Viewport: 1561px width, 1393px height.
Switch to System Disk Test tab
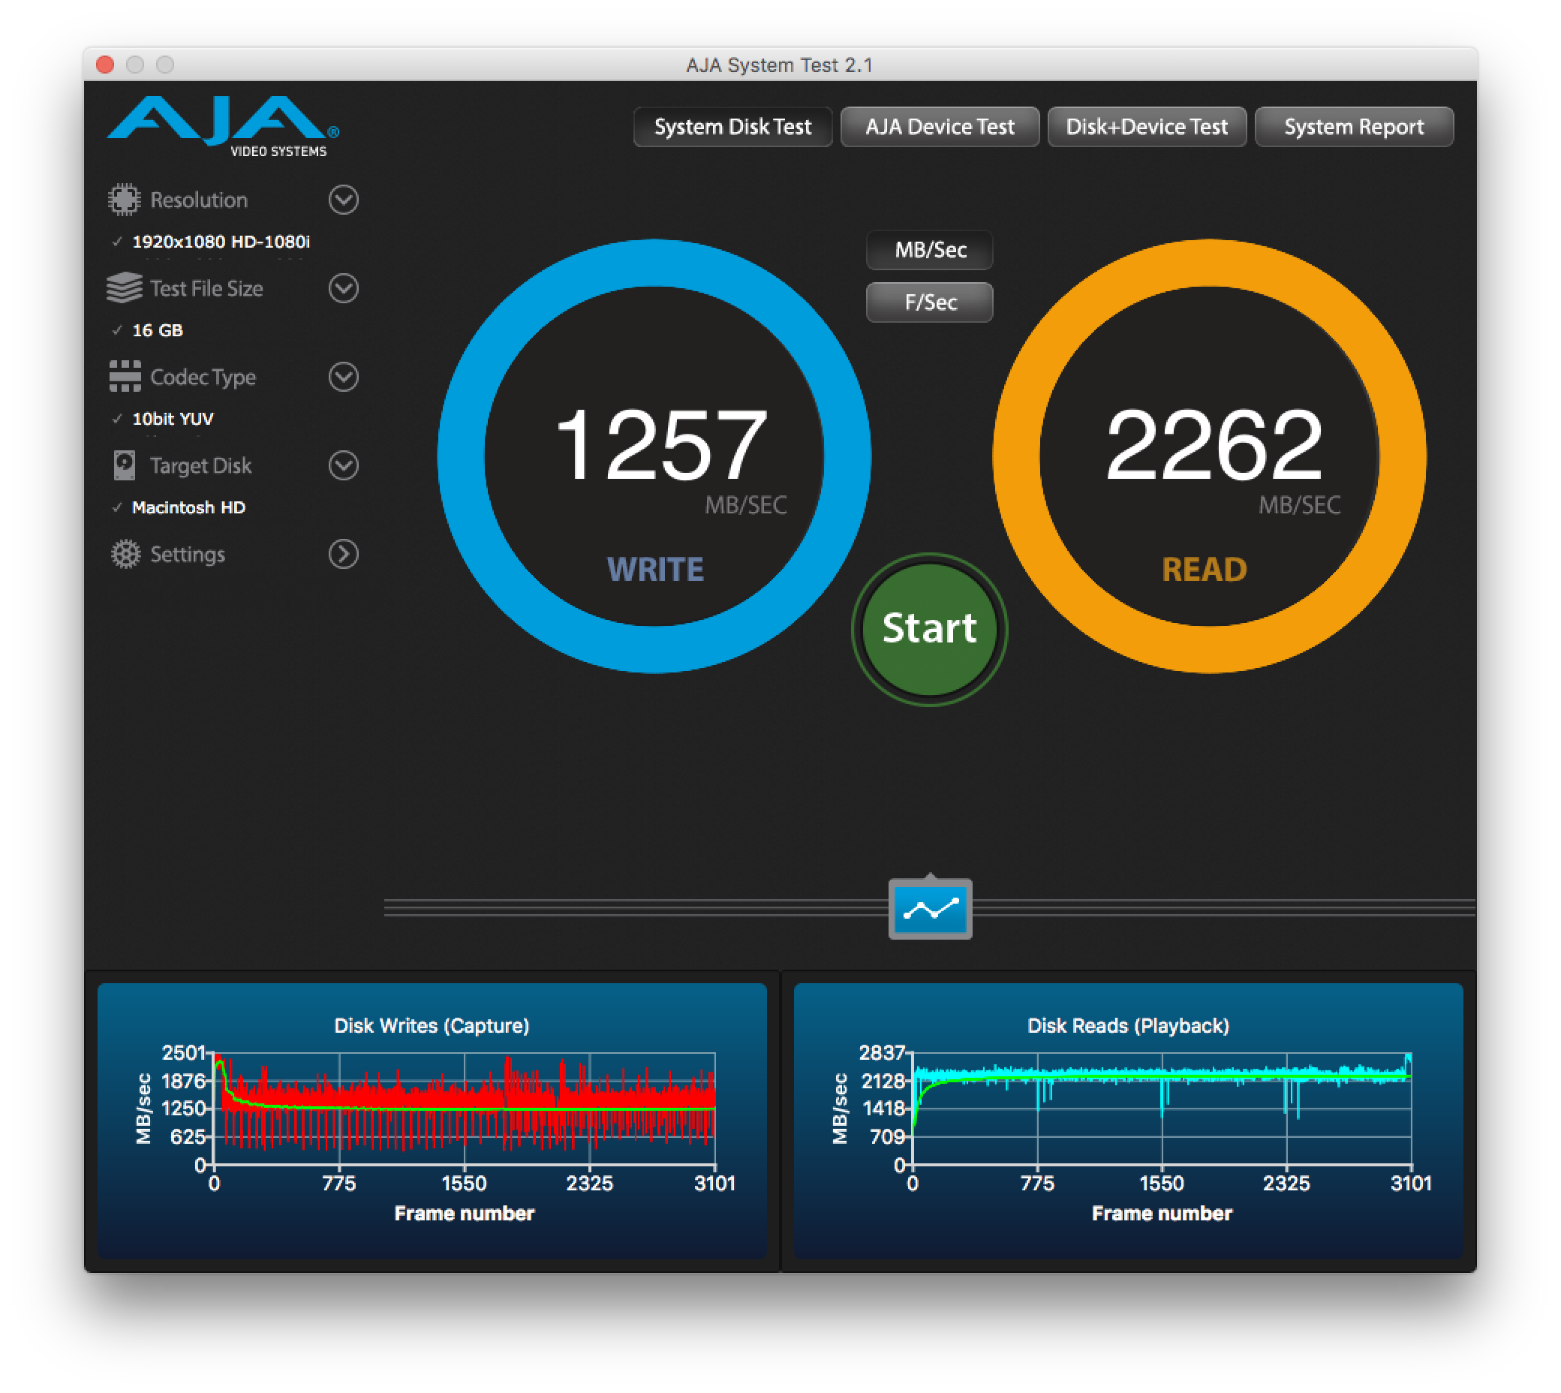tap(732, 127)
